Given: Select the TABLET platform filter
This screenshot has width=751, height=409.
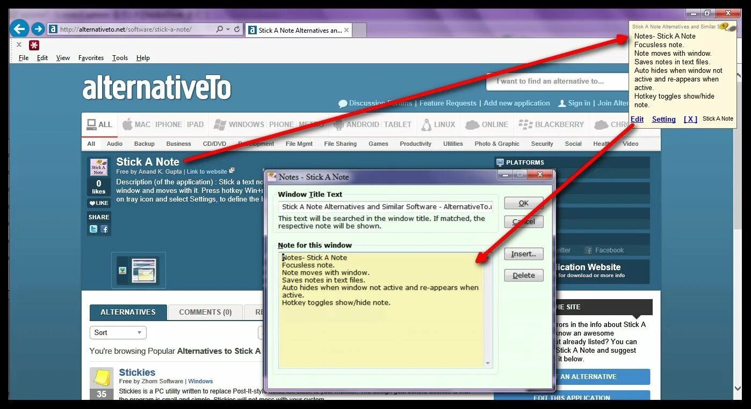Looking at the screenshot, I should click(398, 124).
